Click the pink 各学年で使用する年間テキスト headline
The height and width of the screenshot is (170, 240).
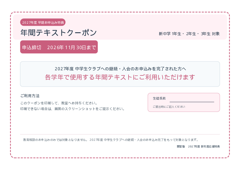pos(120,77)
